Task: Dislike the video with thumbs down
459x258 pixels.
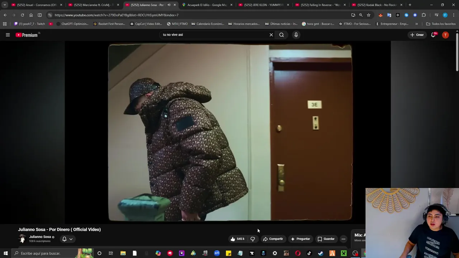Action: [x=253, y=239]
